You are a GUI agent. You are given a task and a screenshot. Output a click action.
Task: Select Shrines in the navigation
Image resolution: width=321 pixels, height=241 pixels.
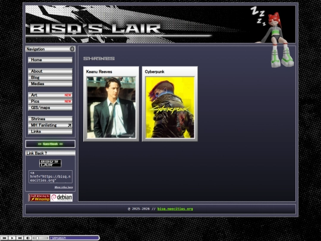point(50,119)
